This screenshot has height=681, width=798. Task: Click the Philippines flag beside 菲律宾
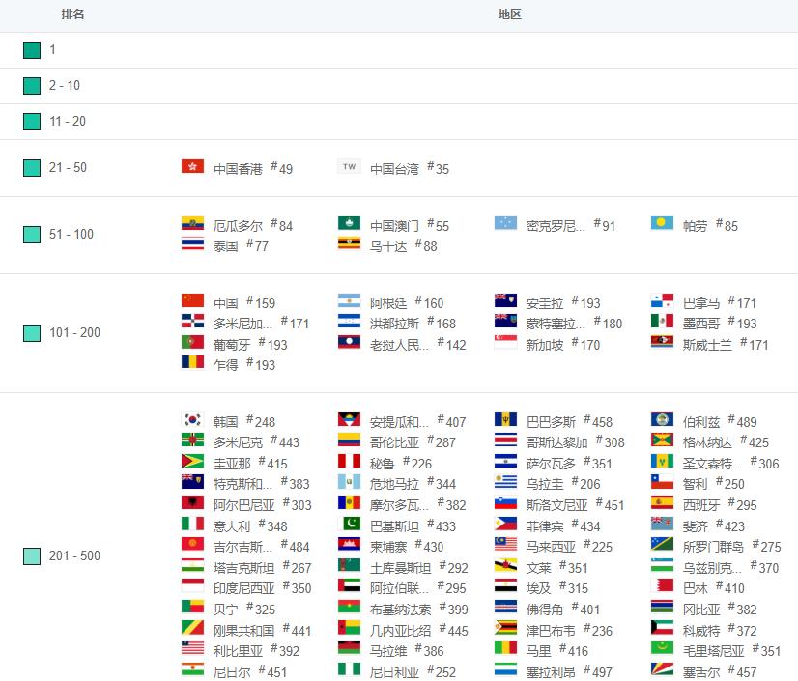click(505, 524)
